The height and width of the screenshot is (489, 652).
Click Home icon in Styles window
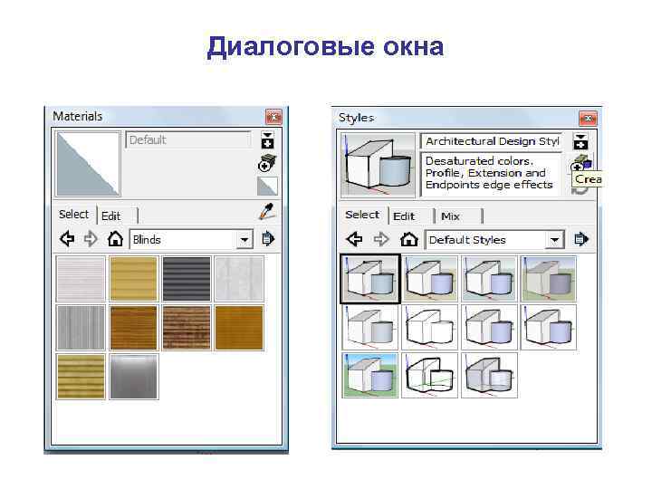pyautogui.click(x=408, y=239)
